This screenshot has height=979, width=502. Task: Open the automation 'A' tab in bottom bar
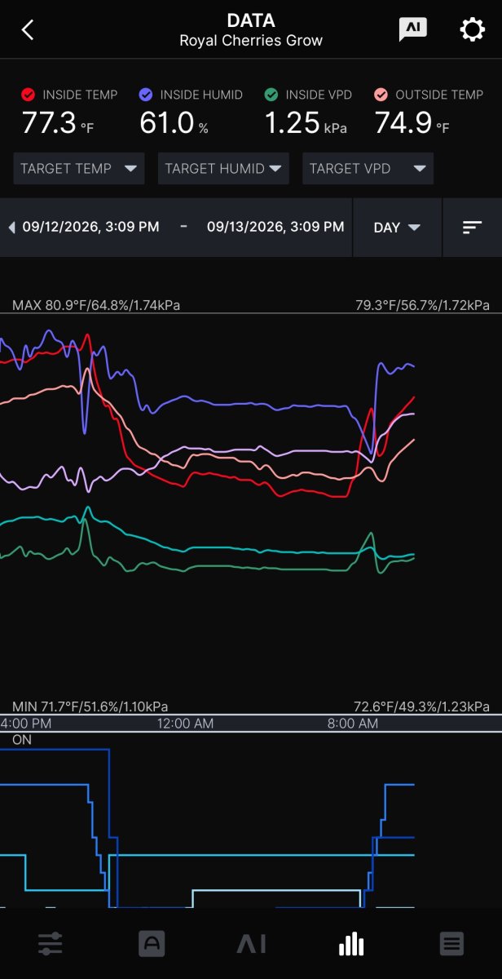coord(151,944)
